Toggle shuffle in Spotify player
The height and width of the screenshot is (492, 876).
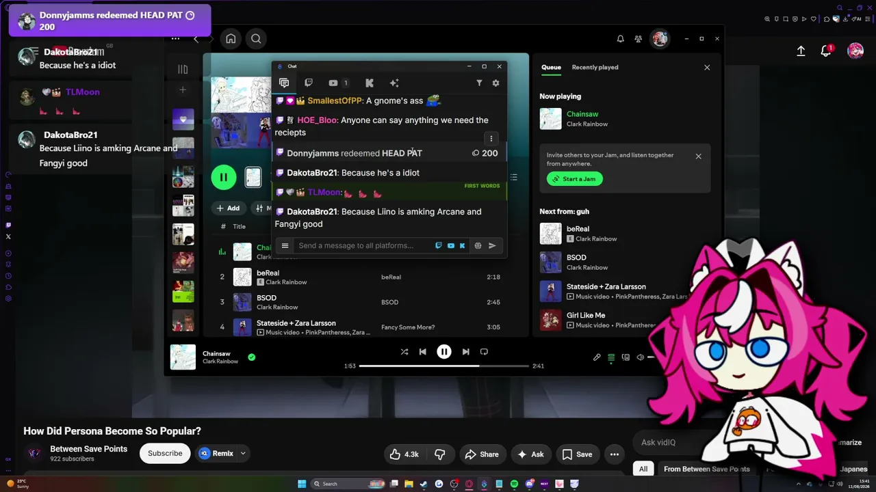[x=404, y=352]
